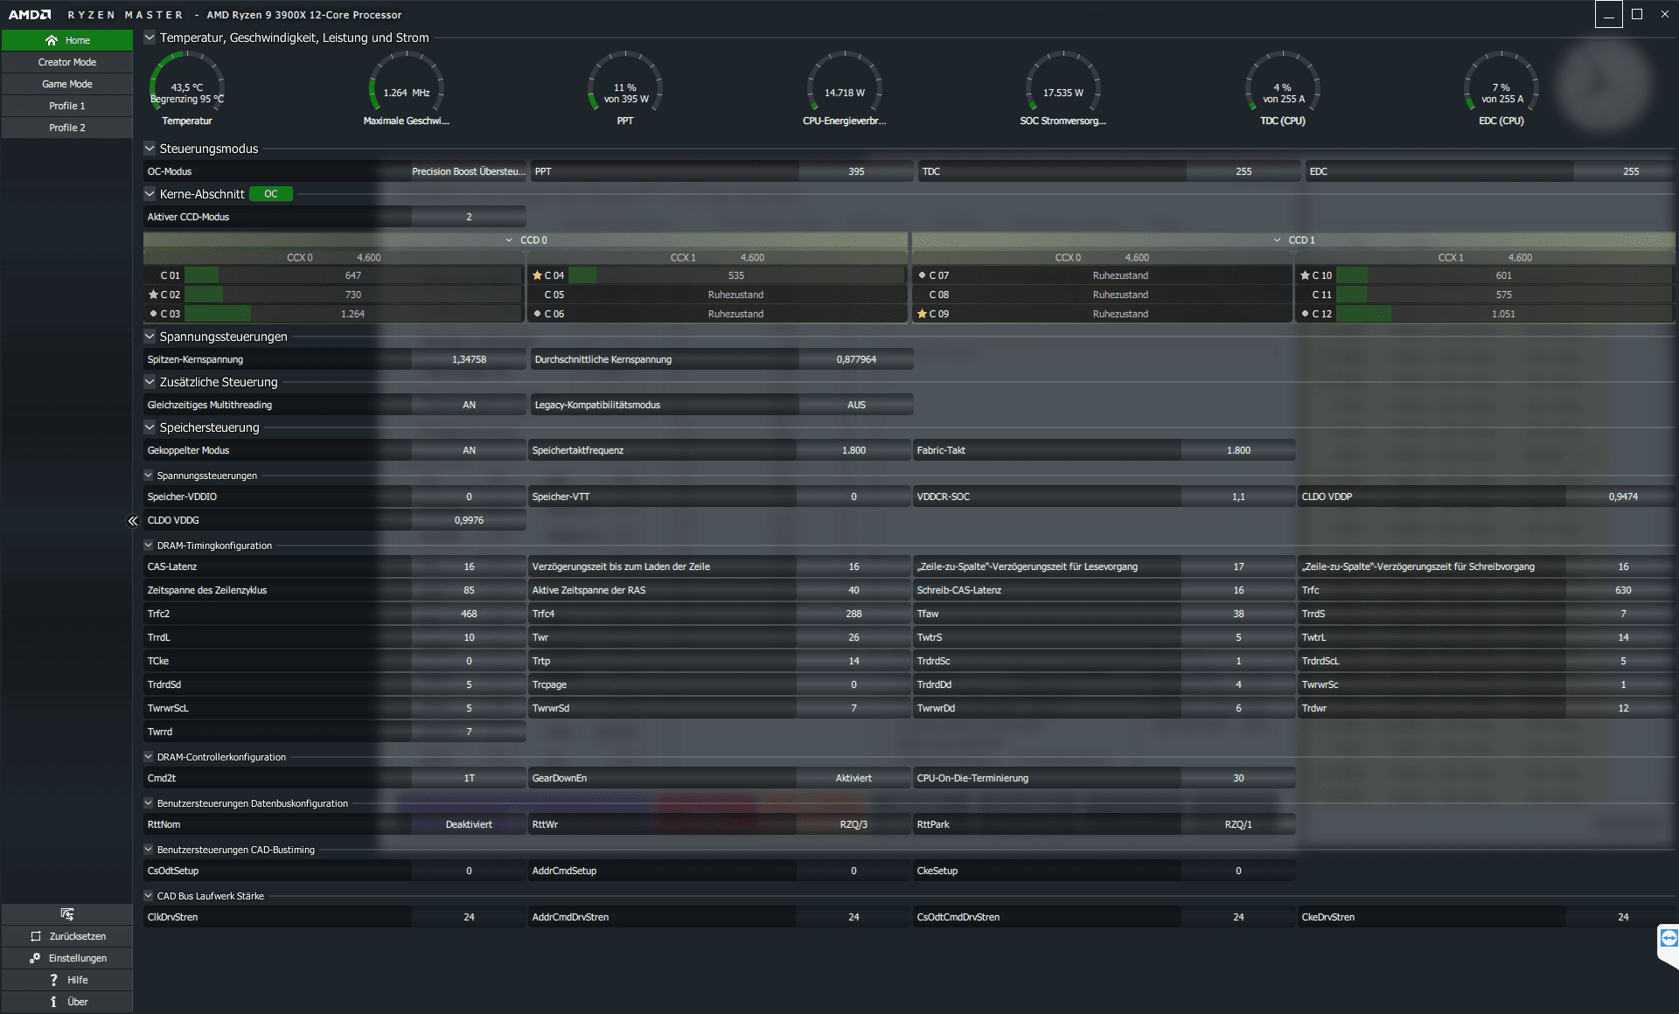The height and width of the screenshot is (1014, 1679).
Task: Click the green OC badge
Action: tap(271, 194)
